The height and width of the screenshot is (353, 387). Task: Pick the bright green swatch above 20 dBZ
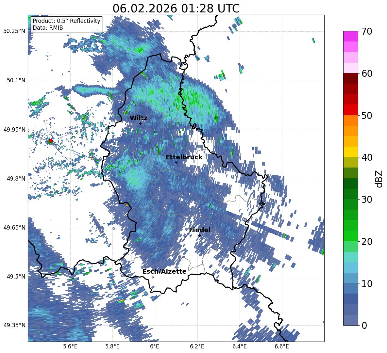[350, 236]
